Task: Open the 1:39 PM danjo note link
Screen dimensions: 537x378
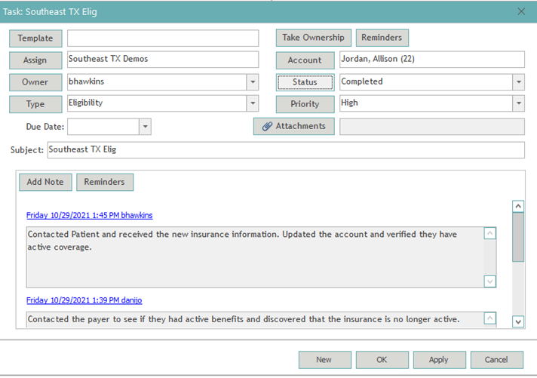Action: (84, 300)
